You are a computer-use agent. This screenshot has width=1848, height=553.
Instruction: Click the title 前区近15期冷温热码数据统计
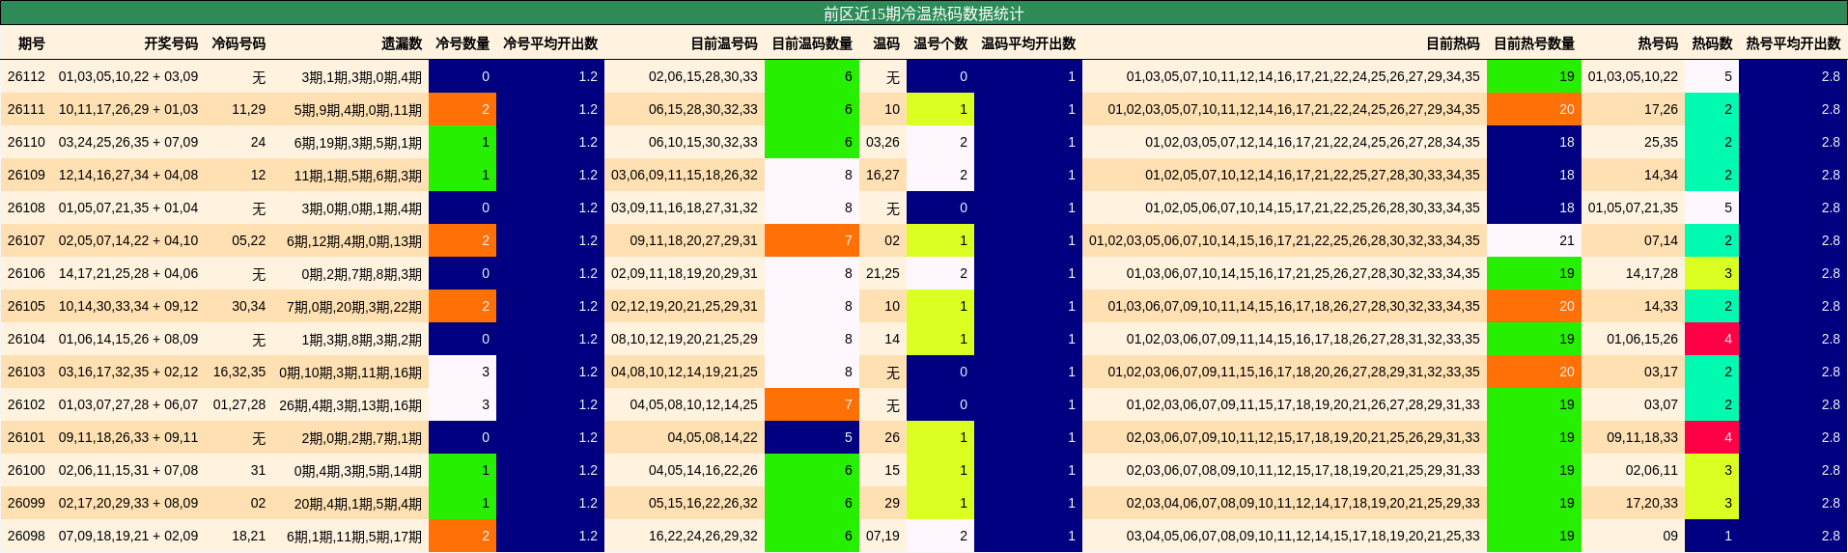tap(923, 14)
